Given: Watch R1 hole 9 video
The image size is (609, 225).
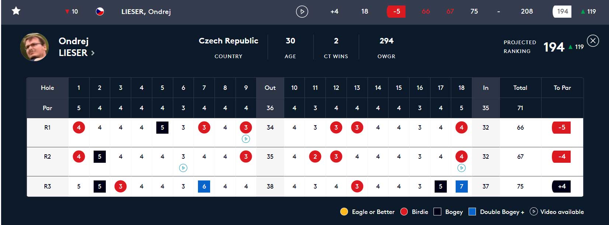Looking at the screenshot, I should click(246, 139).
